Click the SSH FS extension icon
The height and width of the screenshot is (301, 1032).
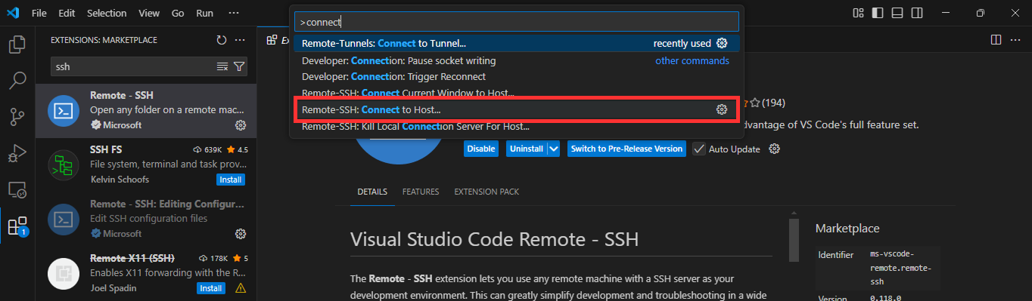64,165
